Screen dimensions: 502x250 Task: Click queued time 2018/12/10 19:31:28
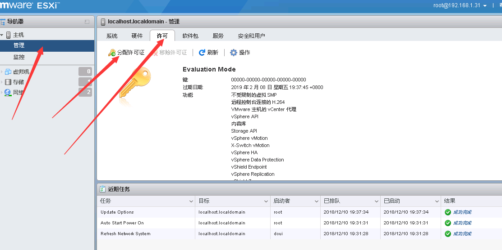click(346, 234)
